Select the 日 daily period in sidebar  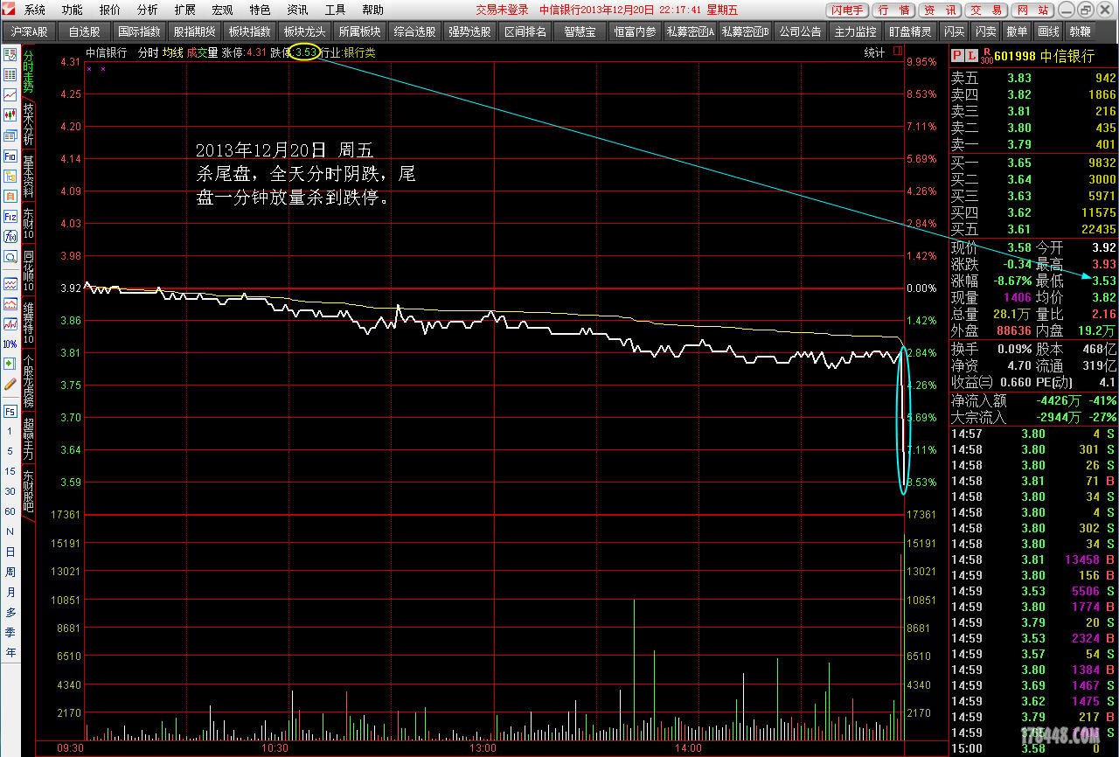point(10,552)
